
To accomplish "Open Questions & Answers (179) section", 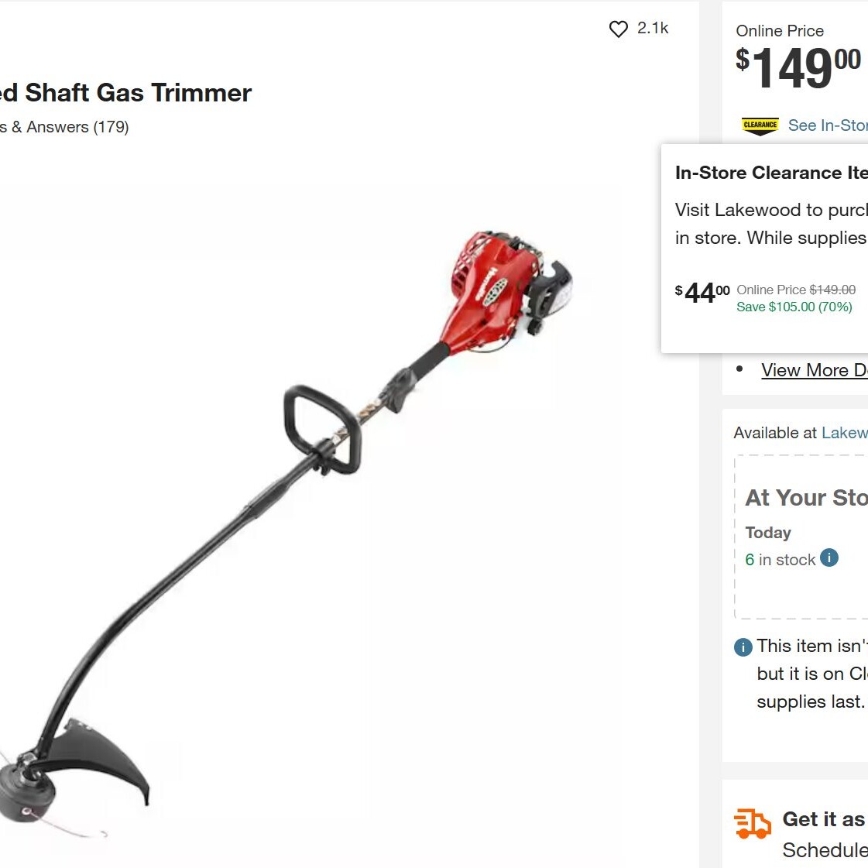I will [x=64, y=127].
